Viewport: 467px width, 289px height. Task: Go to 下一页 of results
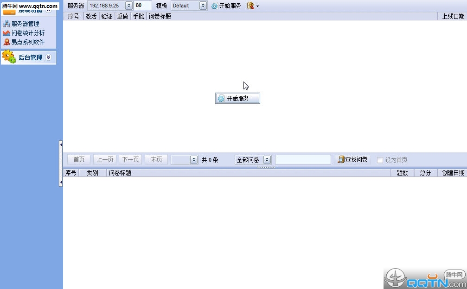(130, 160)
